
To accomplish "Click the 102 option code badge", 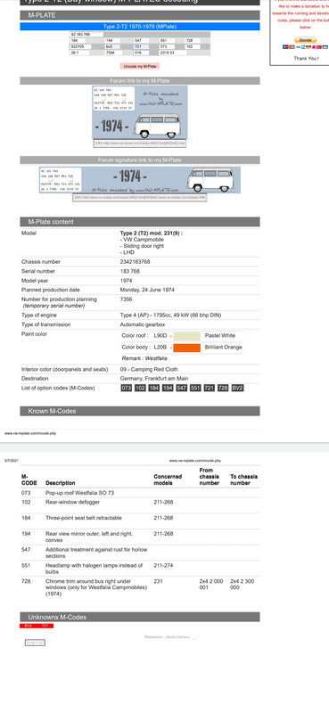I will (x=140, y=389).
